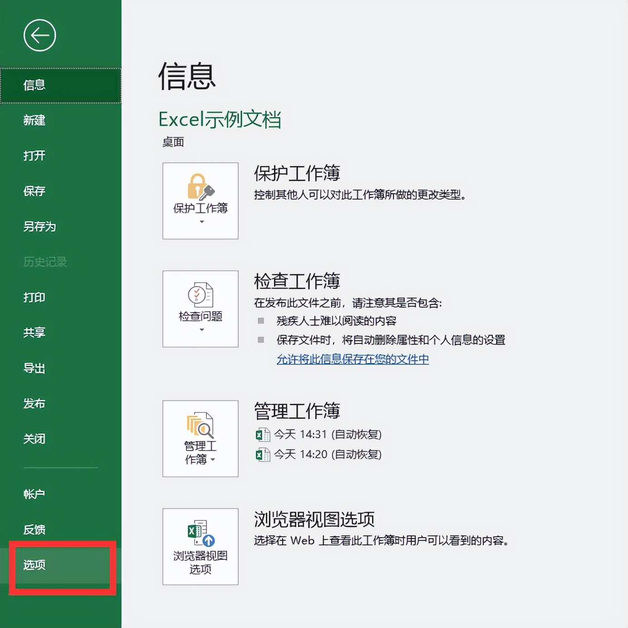Click the Check for Issues document icon

tap(201, 295)
